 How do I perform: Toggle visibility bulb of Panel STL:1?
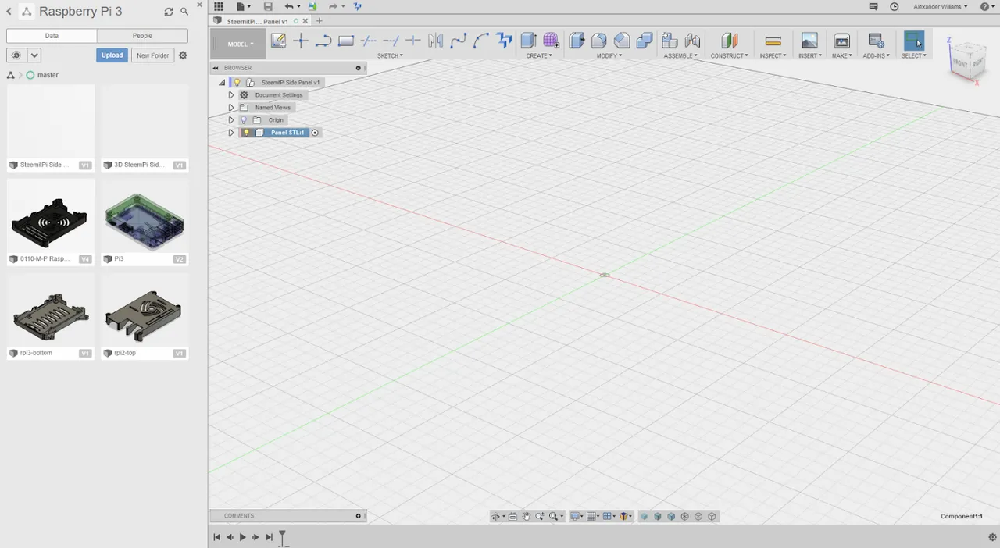(x=246, y=133)
